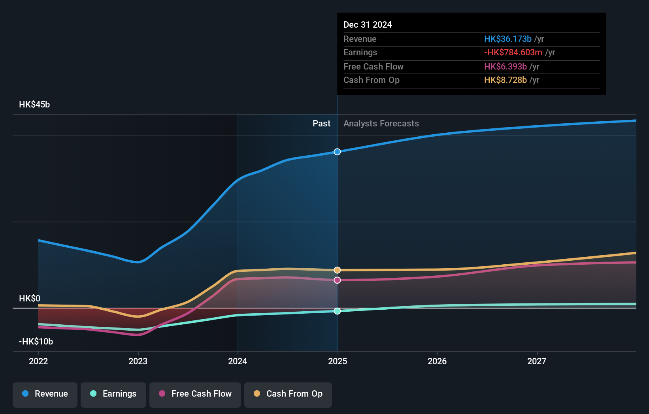The width and height of the screenshot is (649, 414).
Task: Click the Revenue value HK$36.173b link
Action: click(508, 39)
